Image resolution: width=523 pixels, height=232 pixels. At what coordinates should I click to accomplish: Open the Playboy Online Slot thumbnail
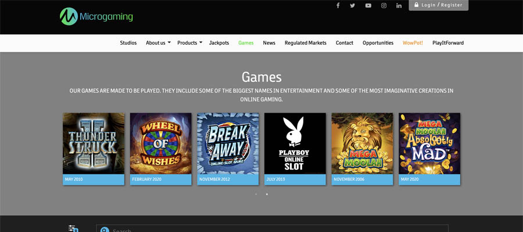(295, 143)
